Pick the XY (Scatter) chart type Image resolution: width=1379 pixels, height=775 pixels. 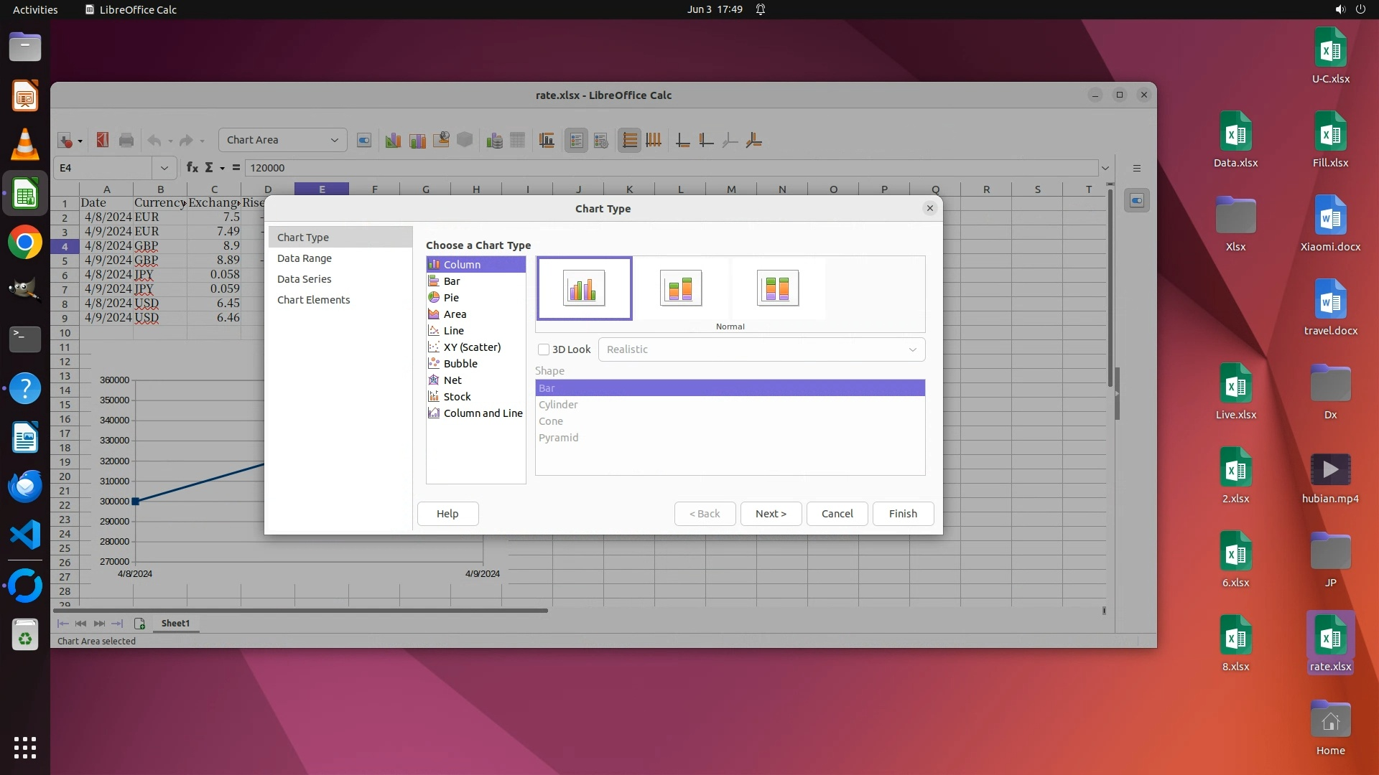pos(472,347)
